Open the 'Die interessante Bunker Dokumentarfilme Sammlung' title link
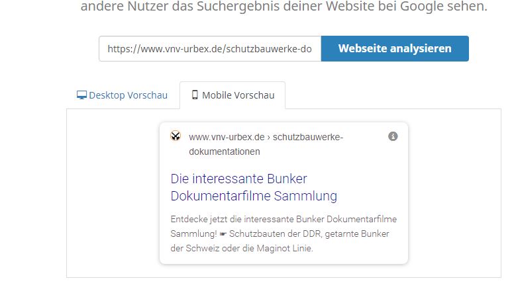 (254, 187)
